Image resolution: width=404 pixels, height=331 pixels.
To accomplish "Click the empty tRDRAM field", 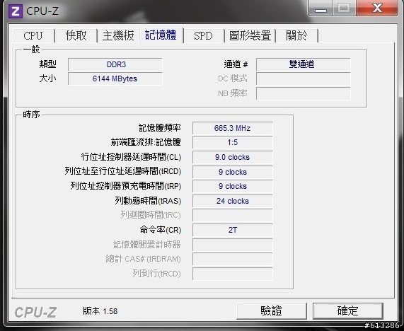I will point(232,259).
